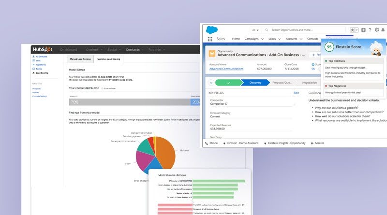
Task: Click the purple Spam pie slice
Action: (145, 160)
